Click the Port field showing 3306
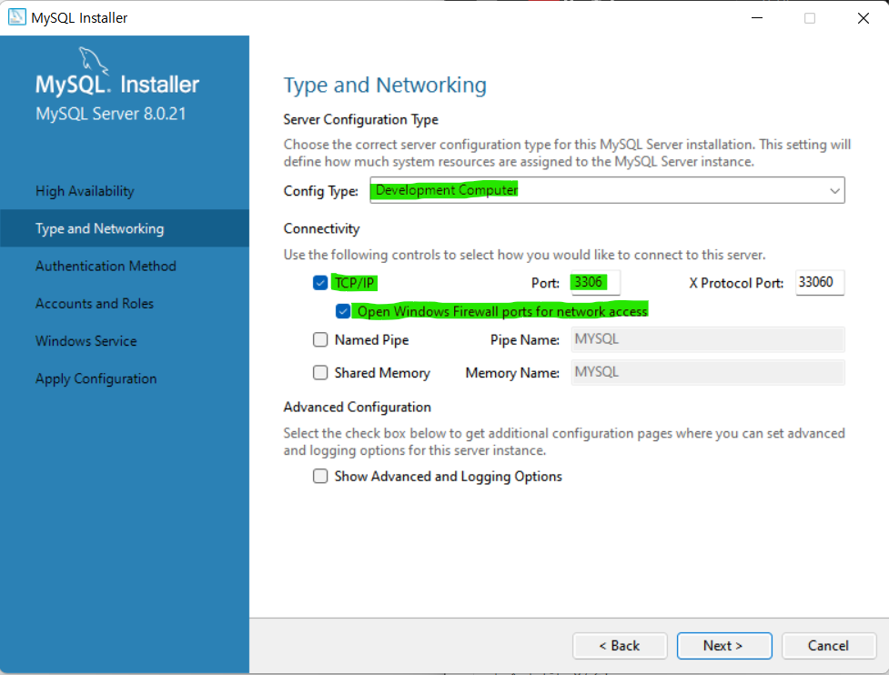Viewport: 889px width, 675px height. (x=595, y=282)
